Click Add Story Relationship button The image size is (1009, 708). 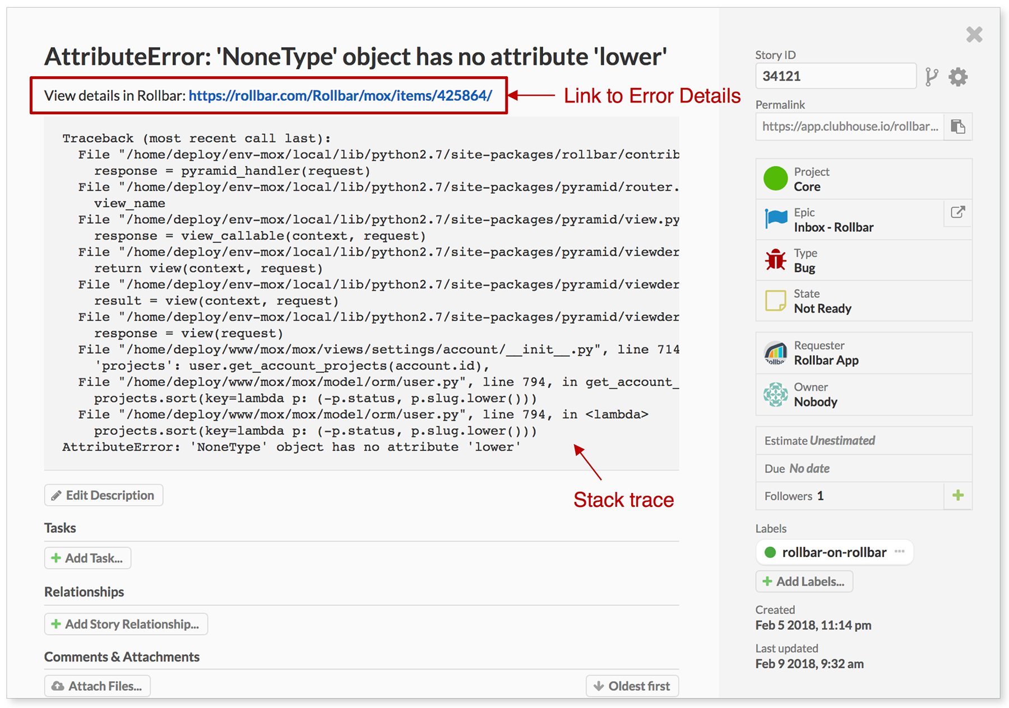click(x=126, y=624)
